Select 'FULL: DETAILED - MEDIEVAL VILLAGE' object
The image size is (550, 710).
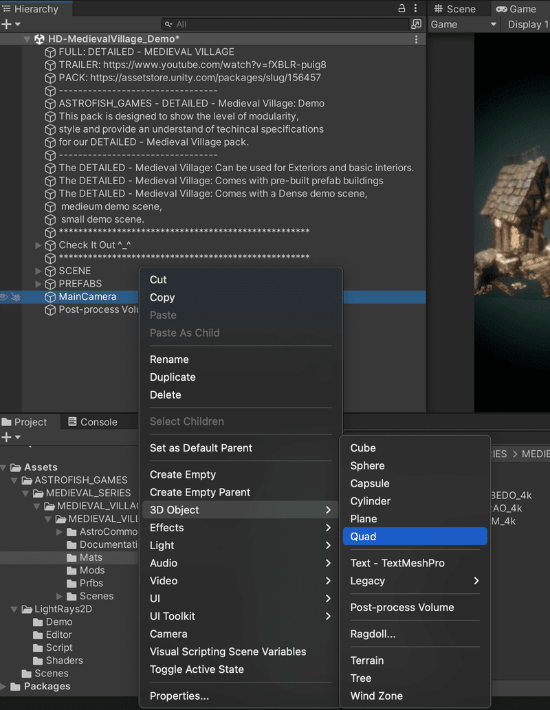point(146,52)
